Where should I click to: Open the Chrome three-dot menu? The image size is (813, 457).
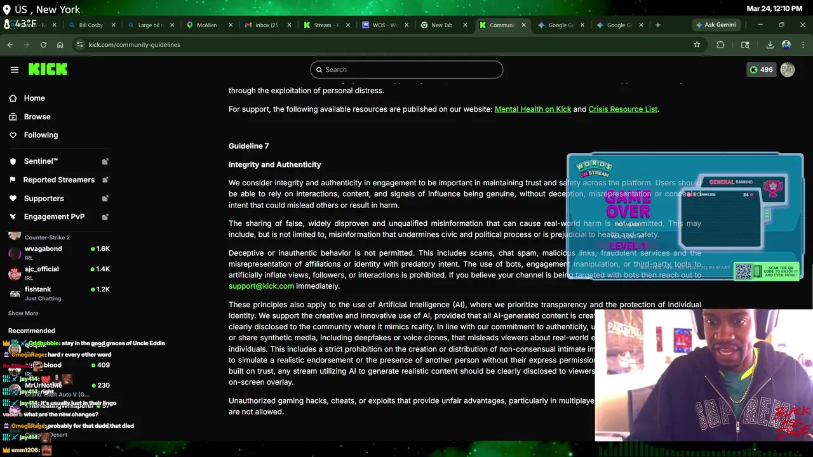pyautogui.click(x=803, y=44)
